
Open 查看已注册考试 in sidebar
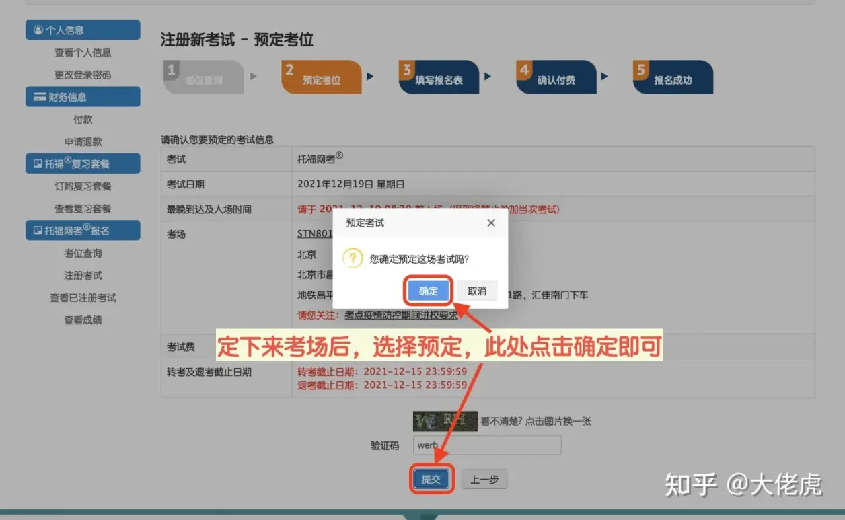pos(83,297)
